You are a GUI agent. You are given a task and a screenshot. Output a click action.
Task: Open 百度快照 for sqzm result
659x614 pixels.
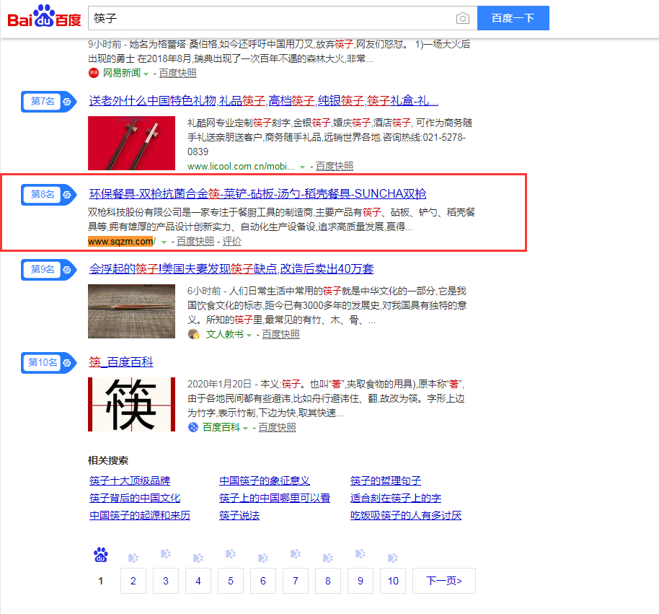195,242
